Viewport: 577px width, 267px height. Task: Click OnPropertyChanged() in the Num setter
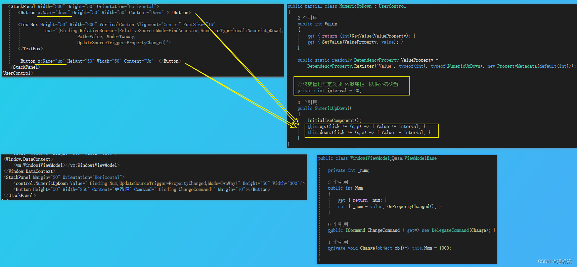pos(410,206)
